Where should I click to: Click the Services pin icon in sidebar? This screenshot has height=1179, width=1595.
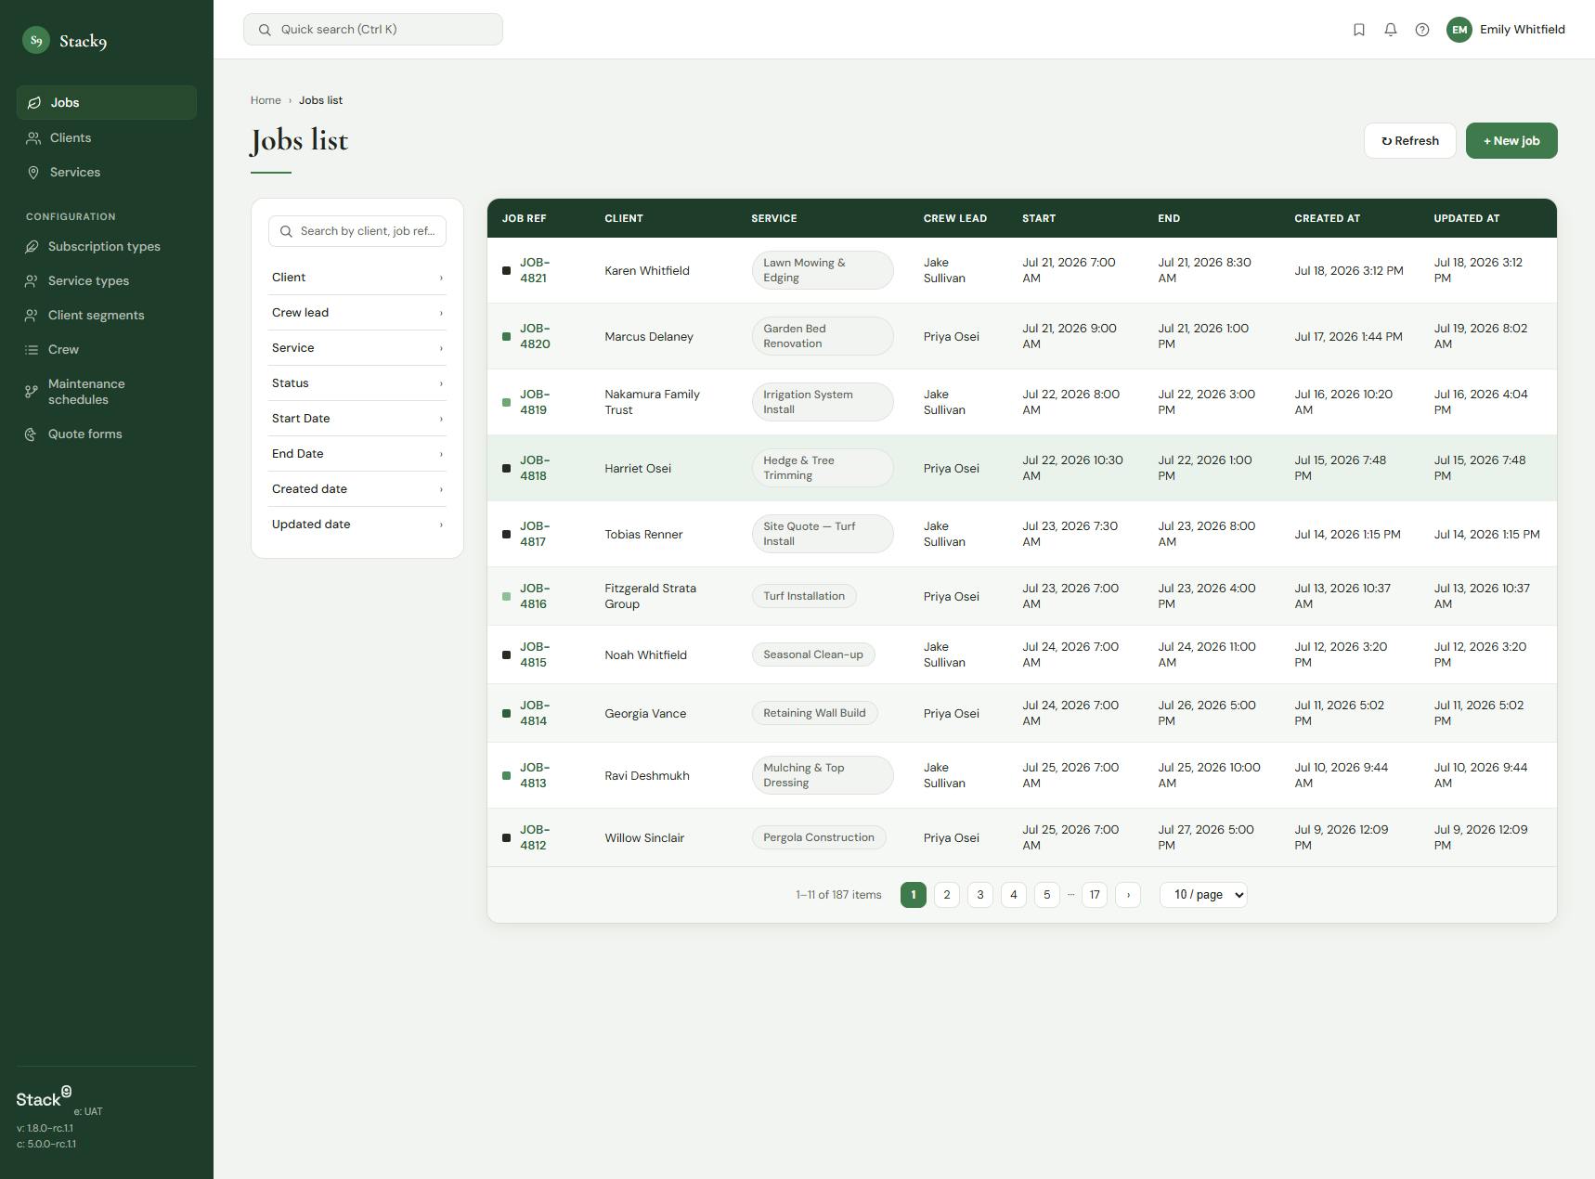point(33,173)
